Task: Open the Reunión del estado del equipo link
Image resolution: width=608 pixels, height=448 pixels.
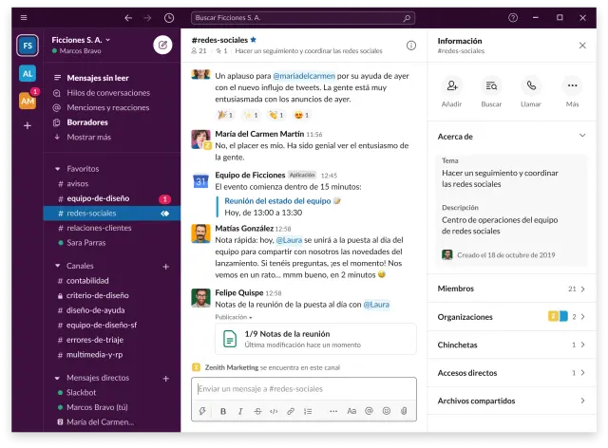Action: point(277,201)
